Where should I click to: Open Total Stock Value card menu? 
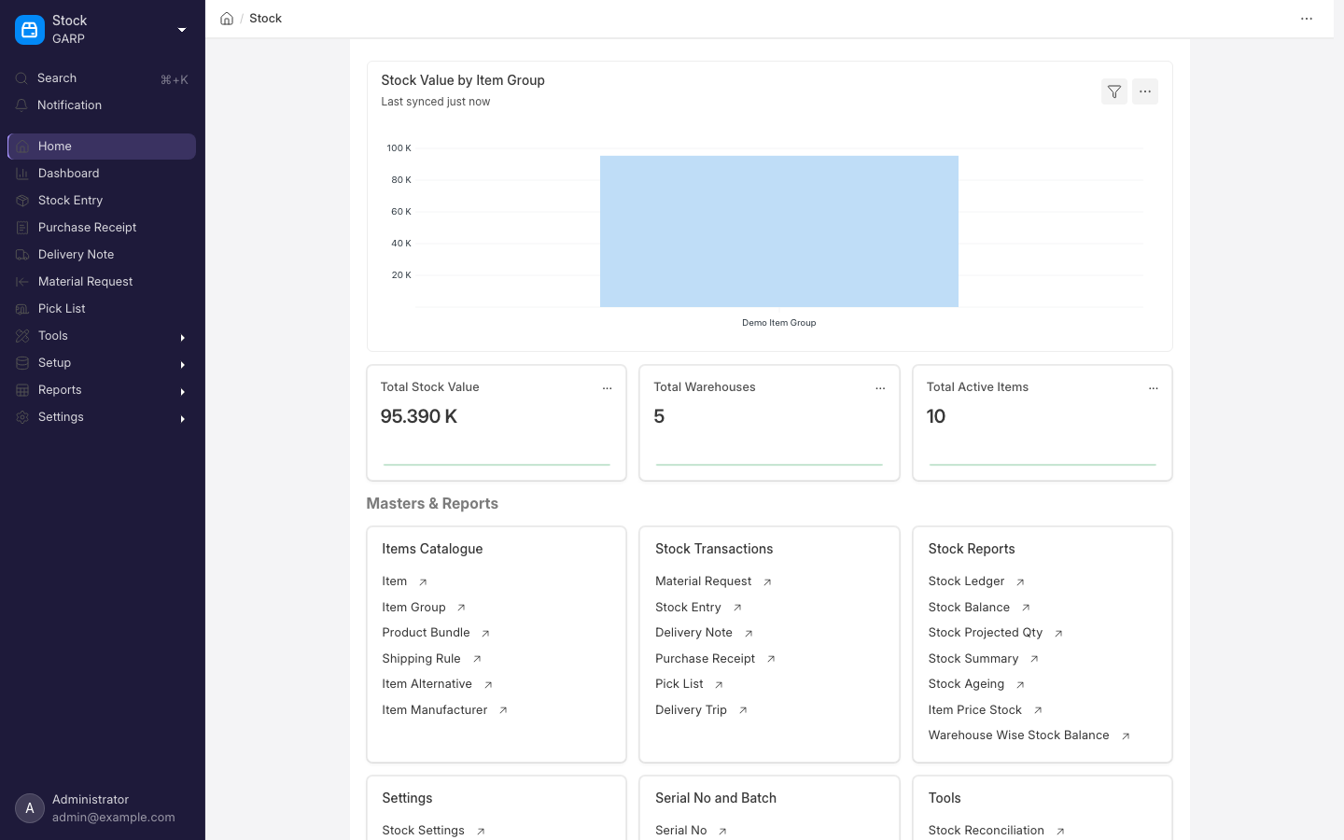tap(607, 388)
